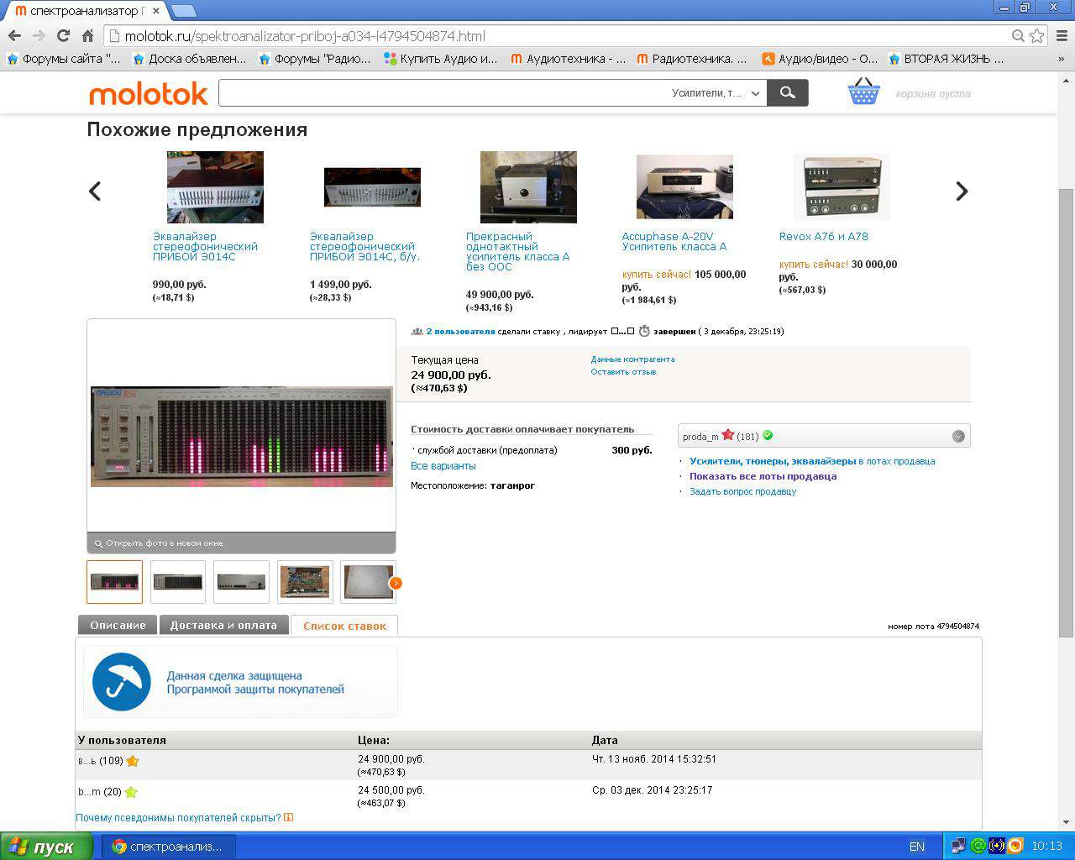Show next similar offers with right arrow
Viewport: 1075px width, 860px height.
click(x=962, y=191)
